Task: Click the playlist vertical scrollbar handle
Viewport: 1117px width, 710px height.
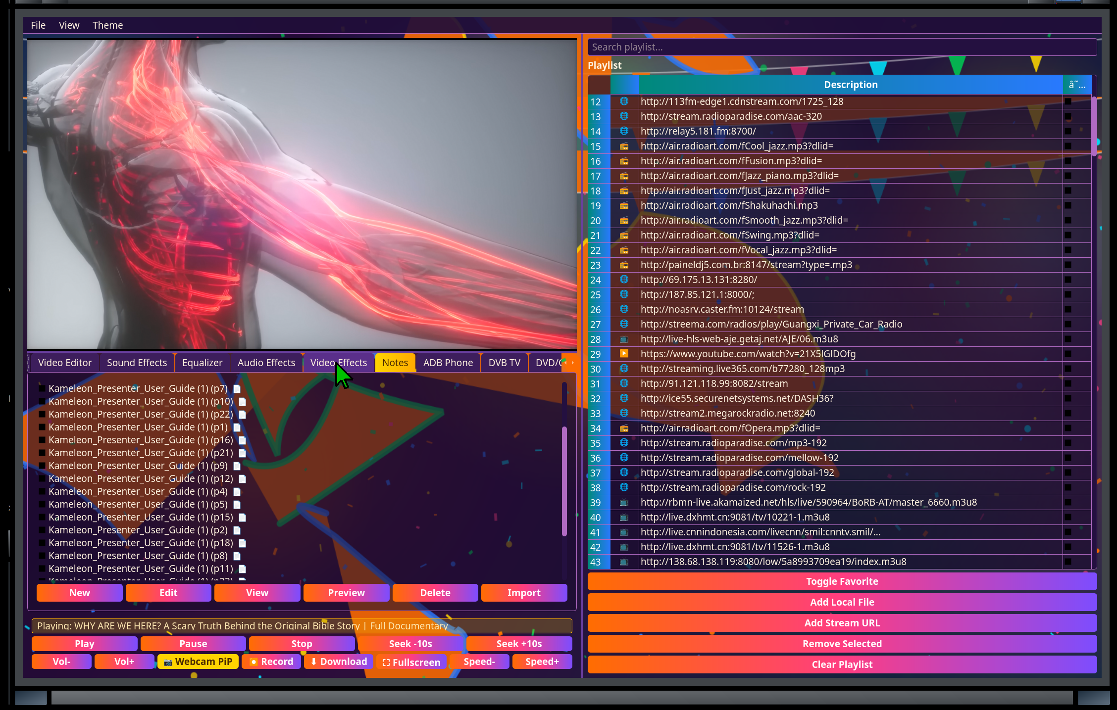Action: tap(1094, 127)
